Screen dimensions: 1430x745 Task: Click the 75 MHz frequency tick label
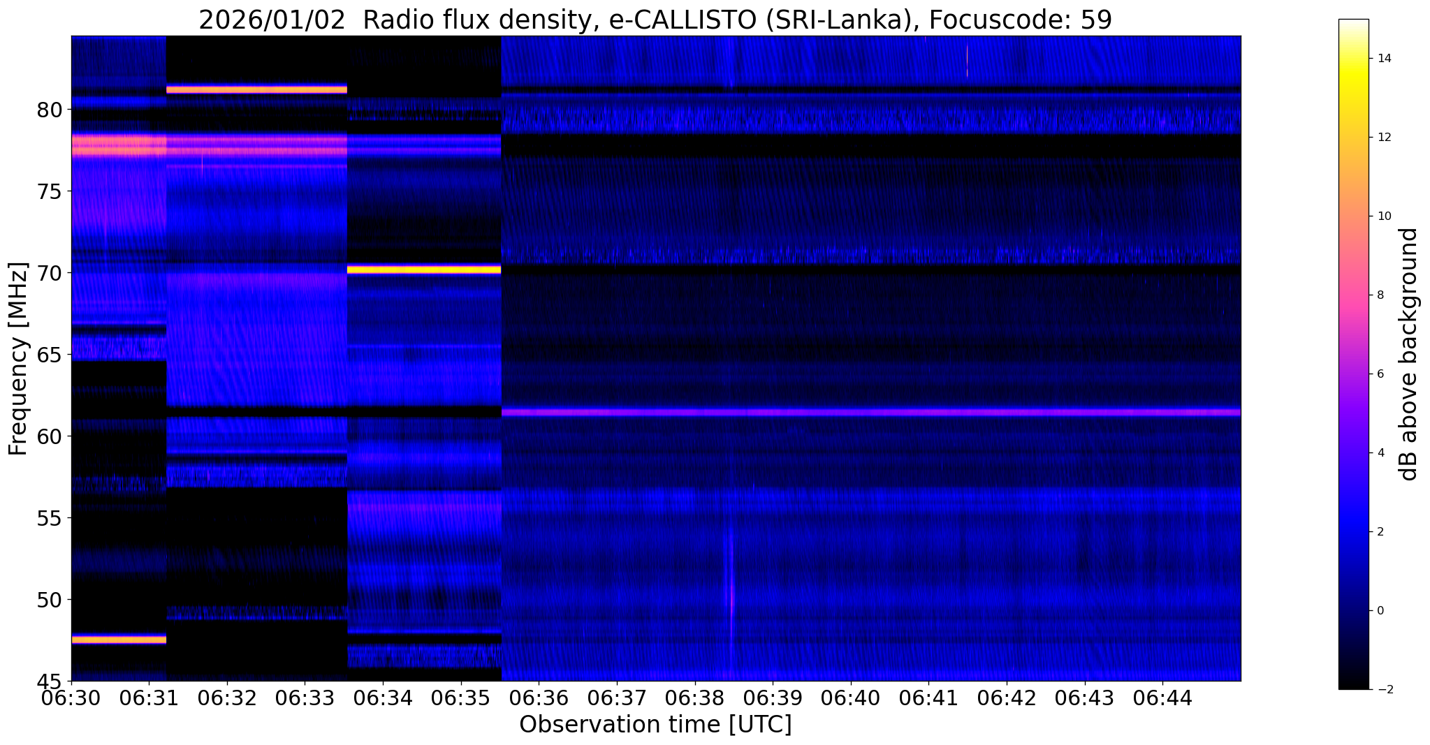(50, 191)
